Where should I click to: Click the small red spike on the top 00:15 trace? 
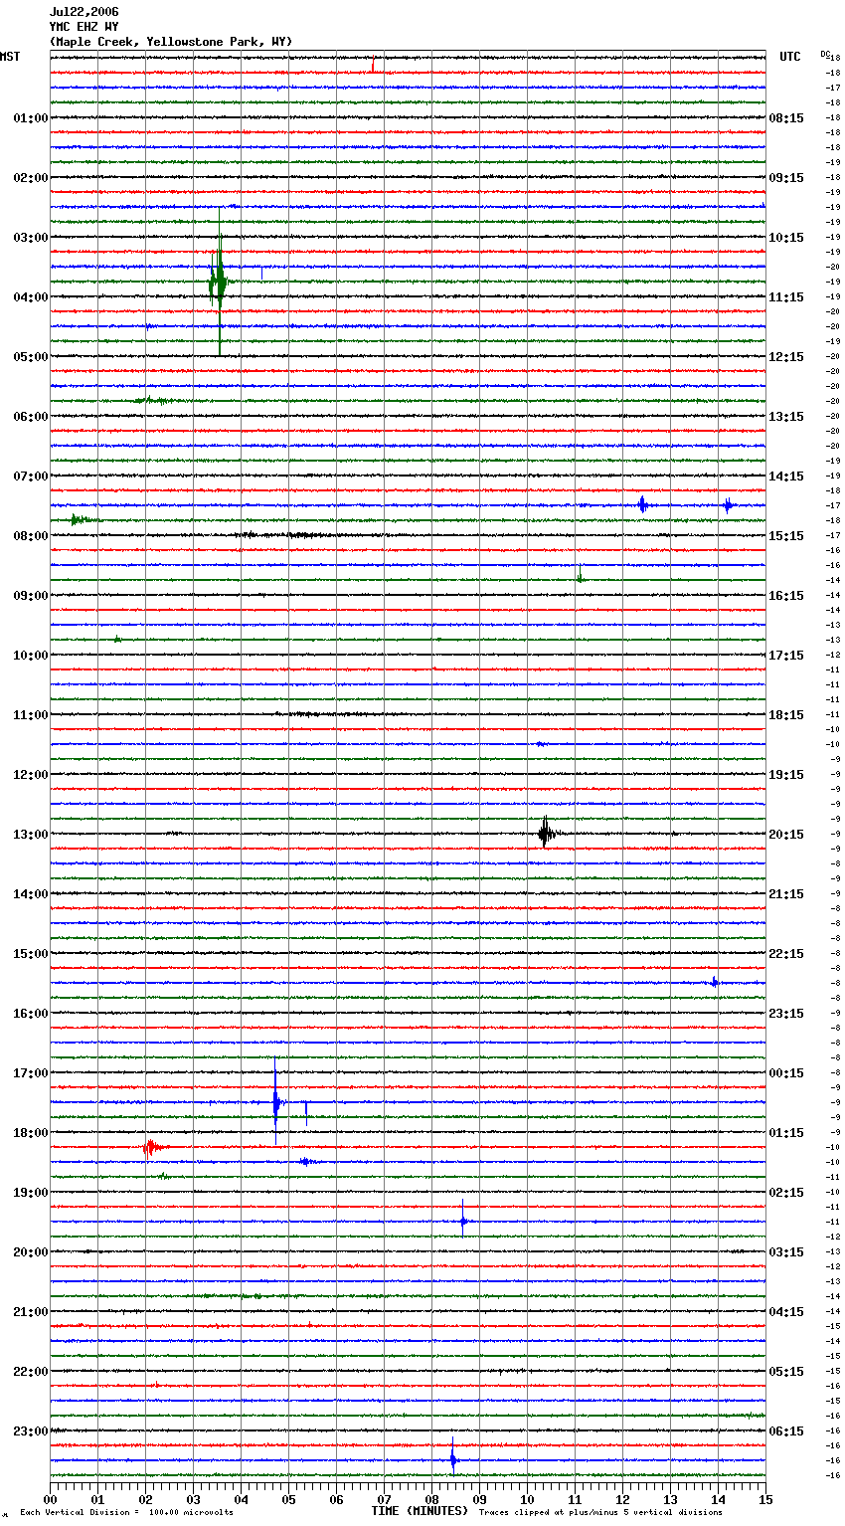[373, 67]
